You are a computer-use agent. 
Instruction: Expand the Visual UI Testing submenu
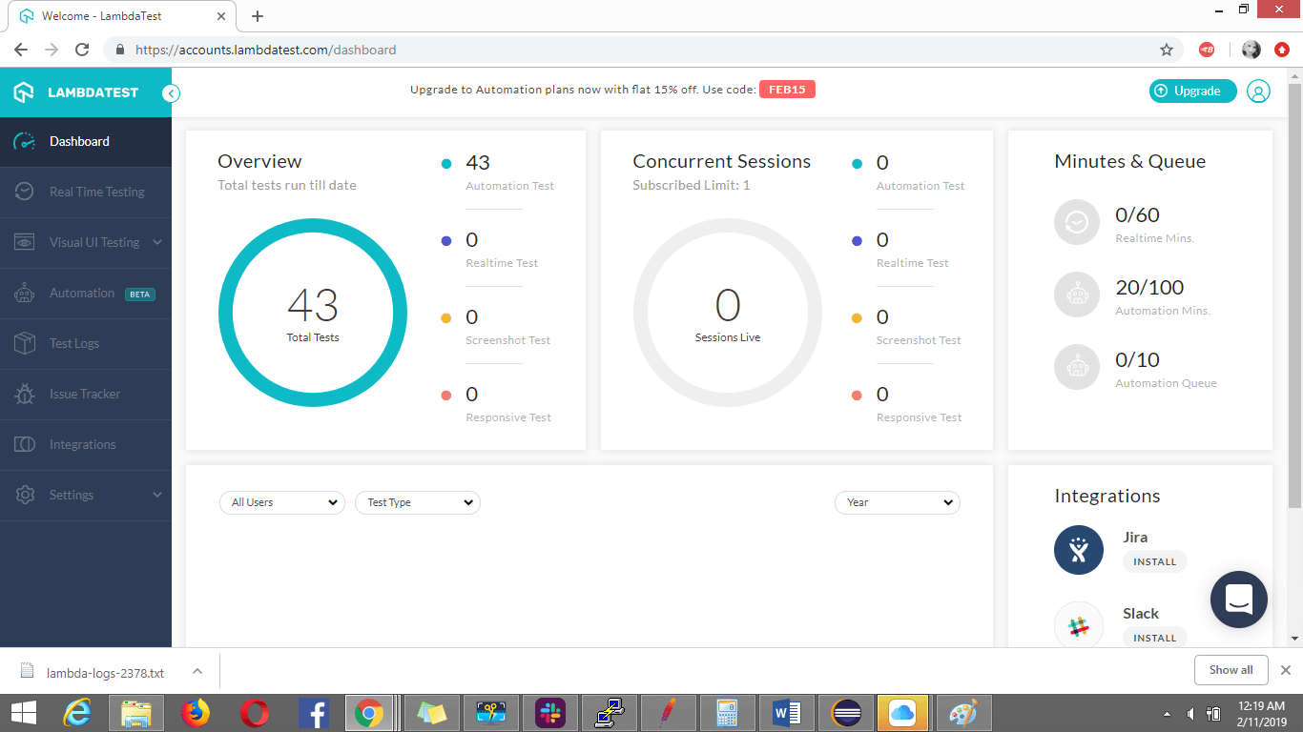point(157,242)
